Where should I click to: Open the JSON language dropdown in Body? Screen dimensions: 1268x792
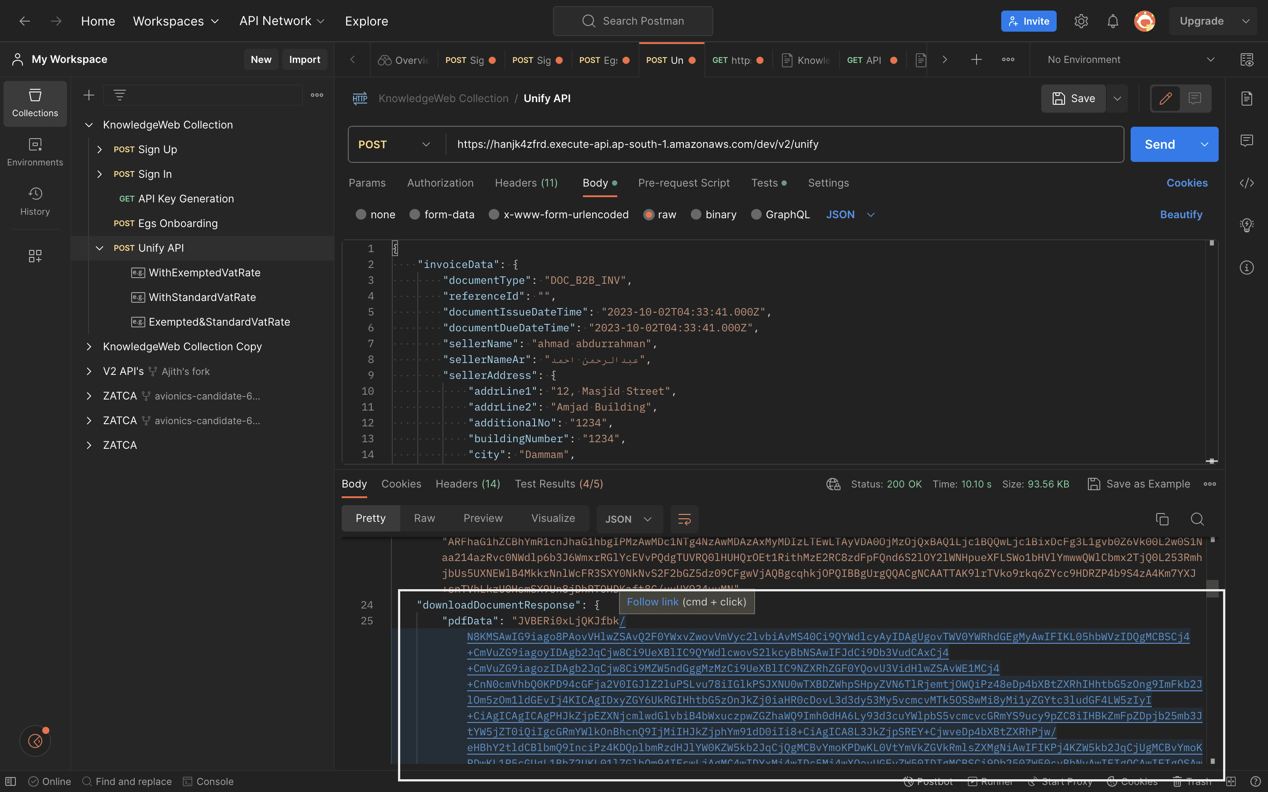point(849,214)
